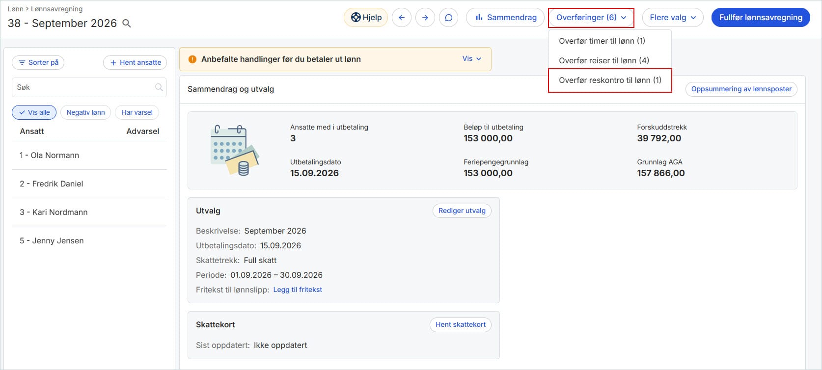The width and height of the screenshot is (822, 370).
Task: Open the comments speech bubble icon
Action: tap(449, 18)
